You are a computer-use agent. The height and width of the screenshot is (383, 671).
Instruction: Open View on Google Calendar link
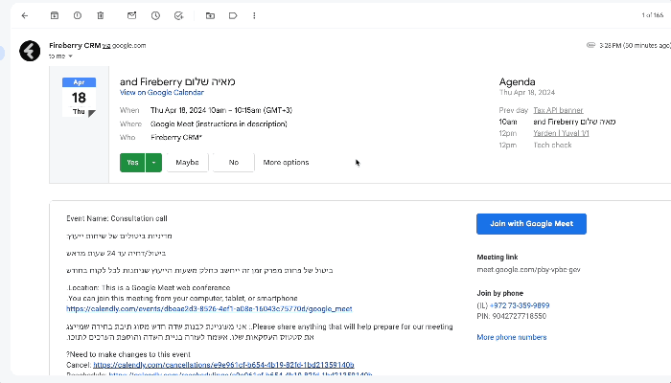click(x=162, y=92)
